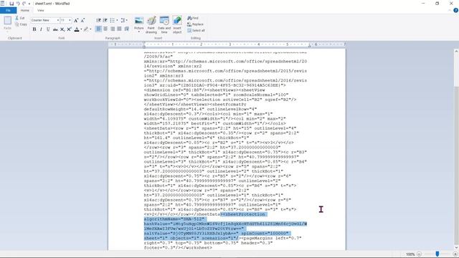Toggle italic formatting

(41, 29)
